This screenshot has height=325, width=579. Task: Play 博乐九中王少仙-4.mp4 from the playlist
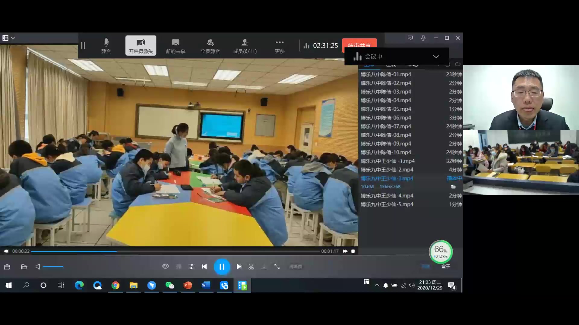387,196
